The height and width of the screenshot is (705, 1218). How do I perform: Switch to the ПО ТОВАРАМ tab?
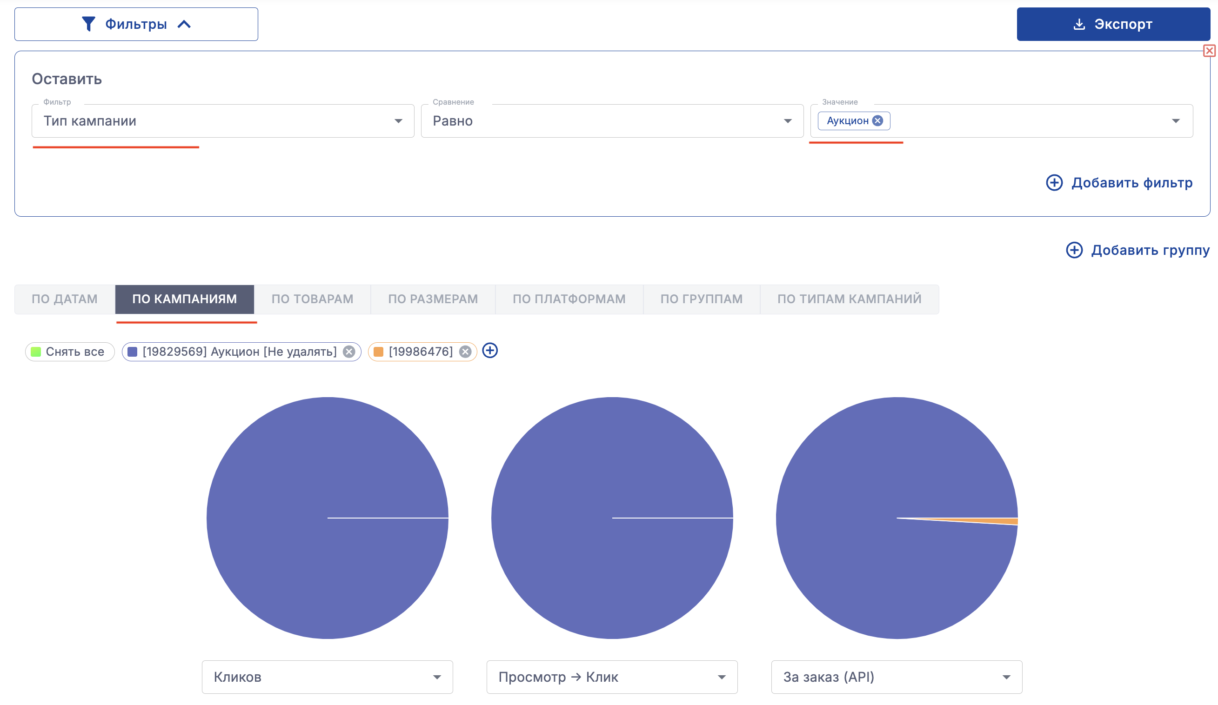(x=312, y=299)
